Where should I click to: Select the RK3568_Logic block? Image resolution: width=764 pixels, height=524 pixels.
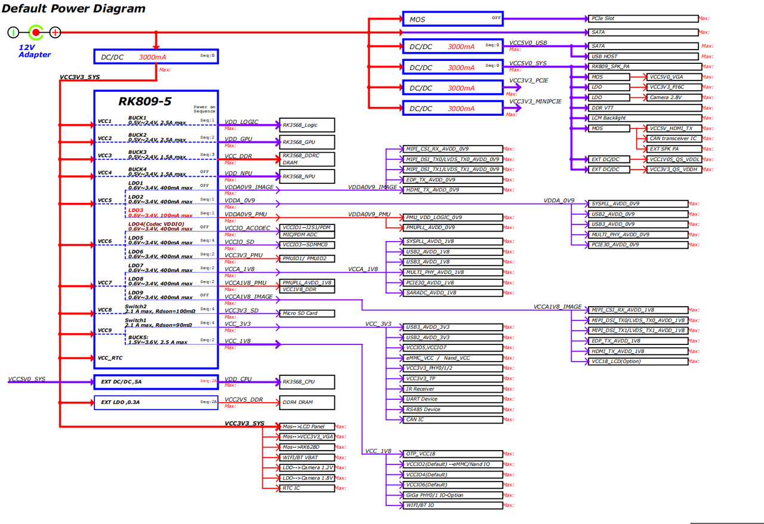tap(307, 125)
